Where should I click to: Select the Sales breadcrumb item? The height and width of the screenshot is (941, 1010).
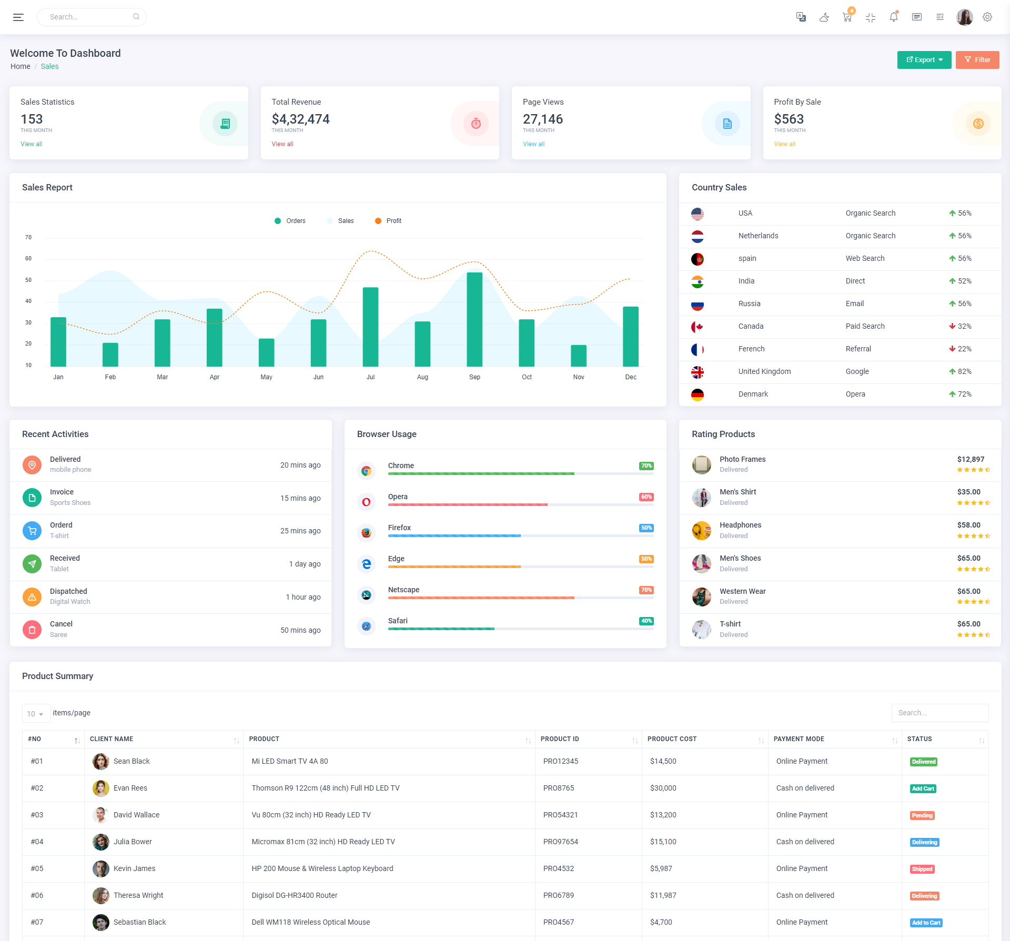point(49,66)
